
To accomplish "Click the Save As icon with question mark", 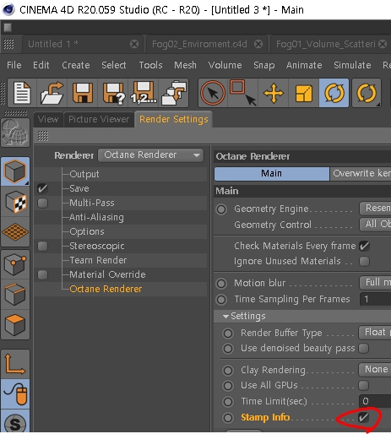I will (113, 93).
